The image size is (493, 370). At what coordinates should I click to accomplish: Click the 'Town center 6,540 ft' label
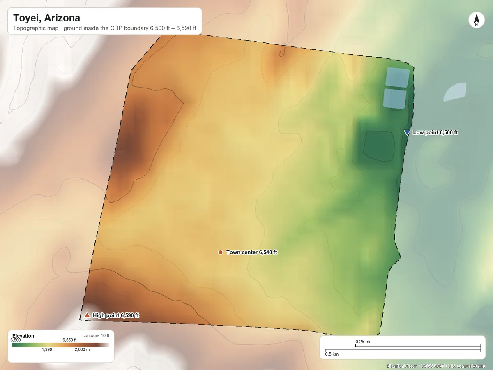(x=251, y=252)
